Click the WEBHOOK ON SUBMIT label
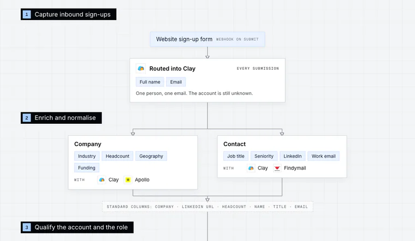 pos(237,39)
